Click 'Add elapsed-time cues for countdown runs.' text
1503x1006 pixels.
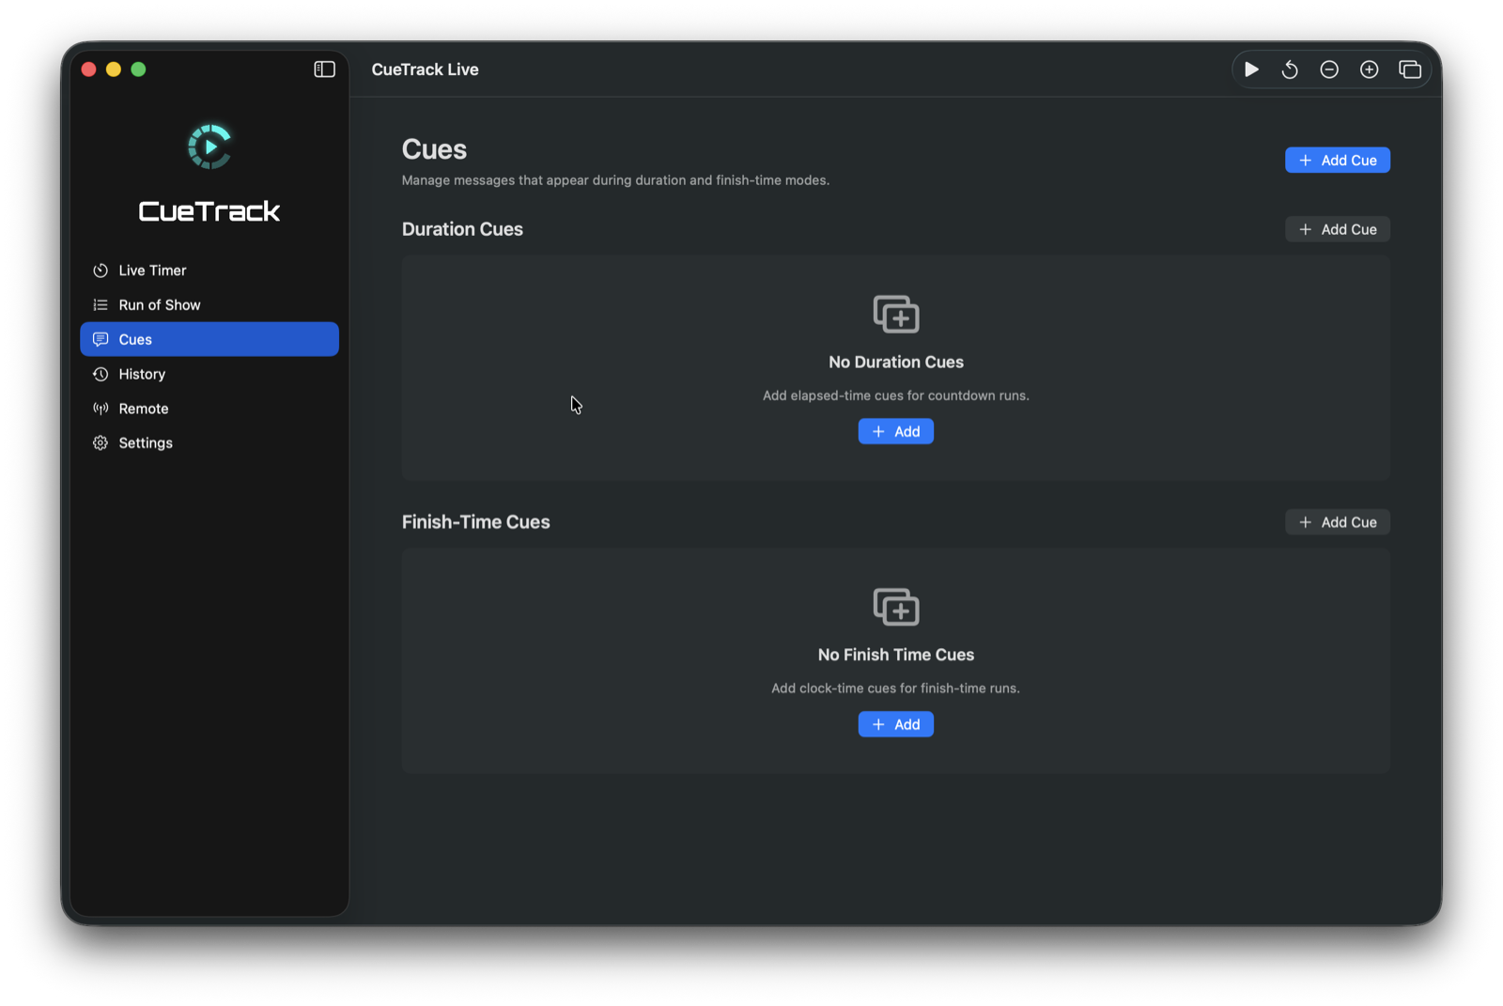[x=896, y=395]
